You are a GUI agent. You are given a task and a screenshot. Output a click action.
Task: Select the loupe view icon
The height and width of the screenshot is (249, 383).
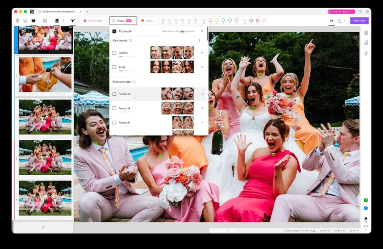click(25, 21)
